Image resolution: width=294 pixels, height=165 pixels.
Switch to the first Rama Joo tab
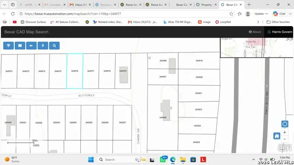[x=130, y=5]
